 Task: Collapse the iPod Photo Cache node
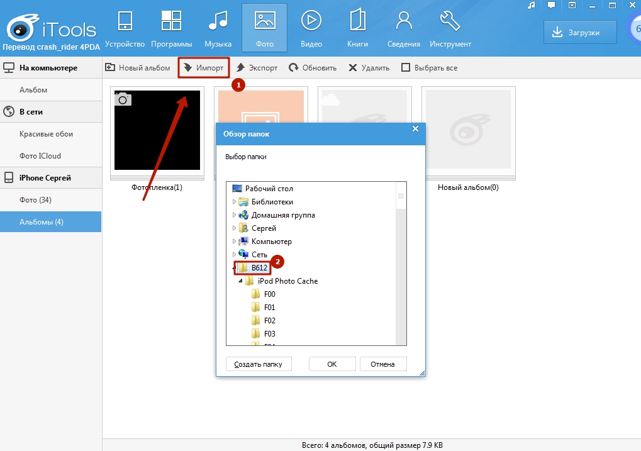240,281
